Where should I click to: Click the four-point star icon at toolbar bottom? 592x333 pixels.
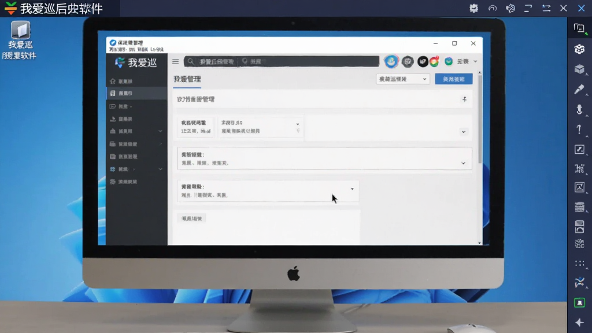(x=579, y=322)
